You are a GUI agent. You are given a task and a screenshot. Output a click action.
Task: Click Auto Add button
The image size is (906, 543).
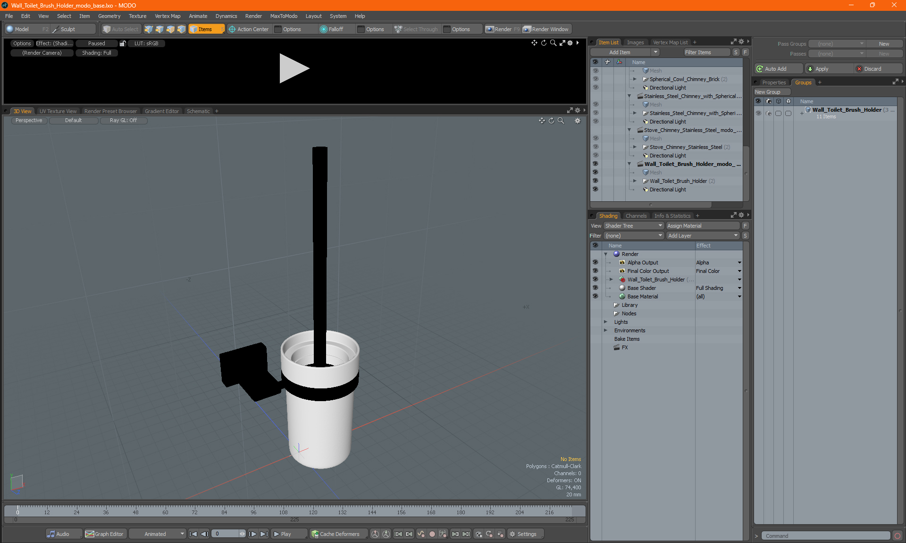(x=778, y=69)
